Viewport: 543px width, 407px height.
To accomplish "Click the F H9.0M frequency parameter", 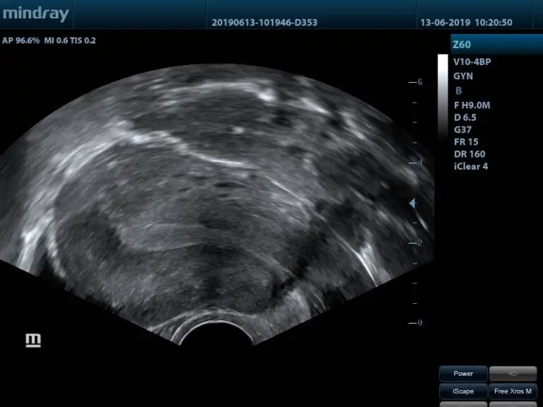I will 472,105.
